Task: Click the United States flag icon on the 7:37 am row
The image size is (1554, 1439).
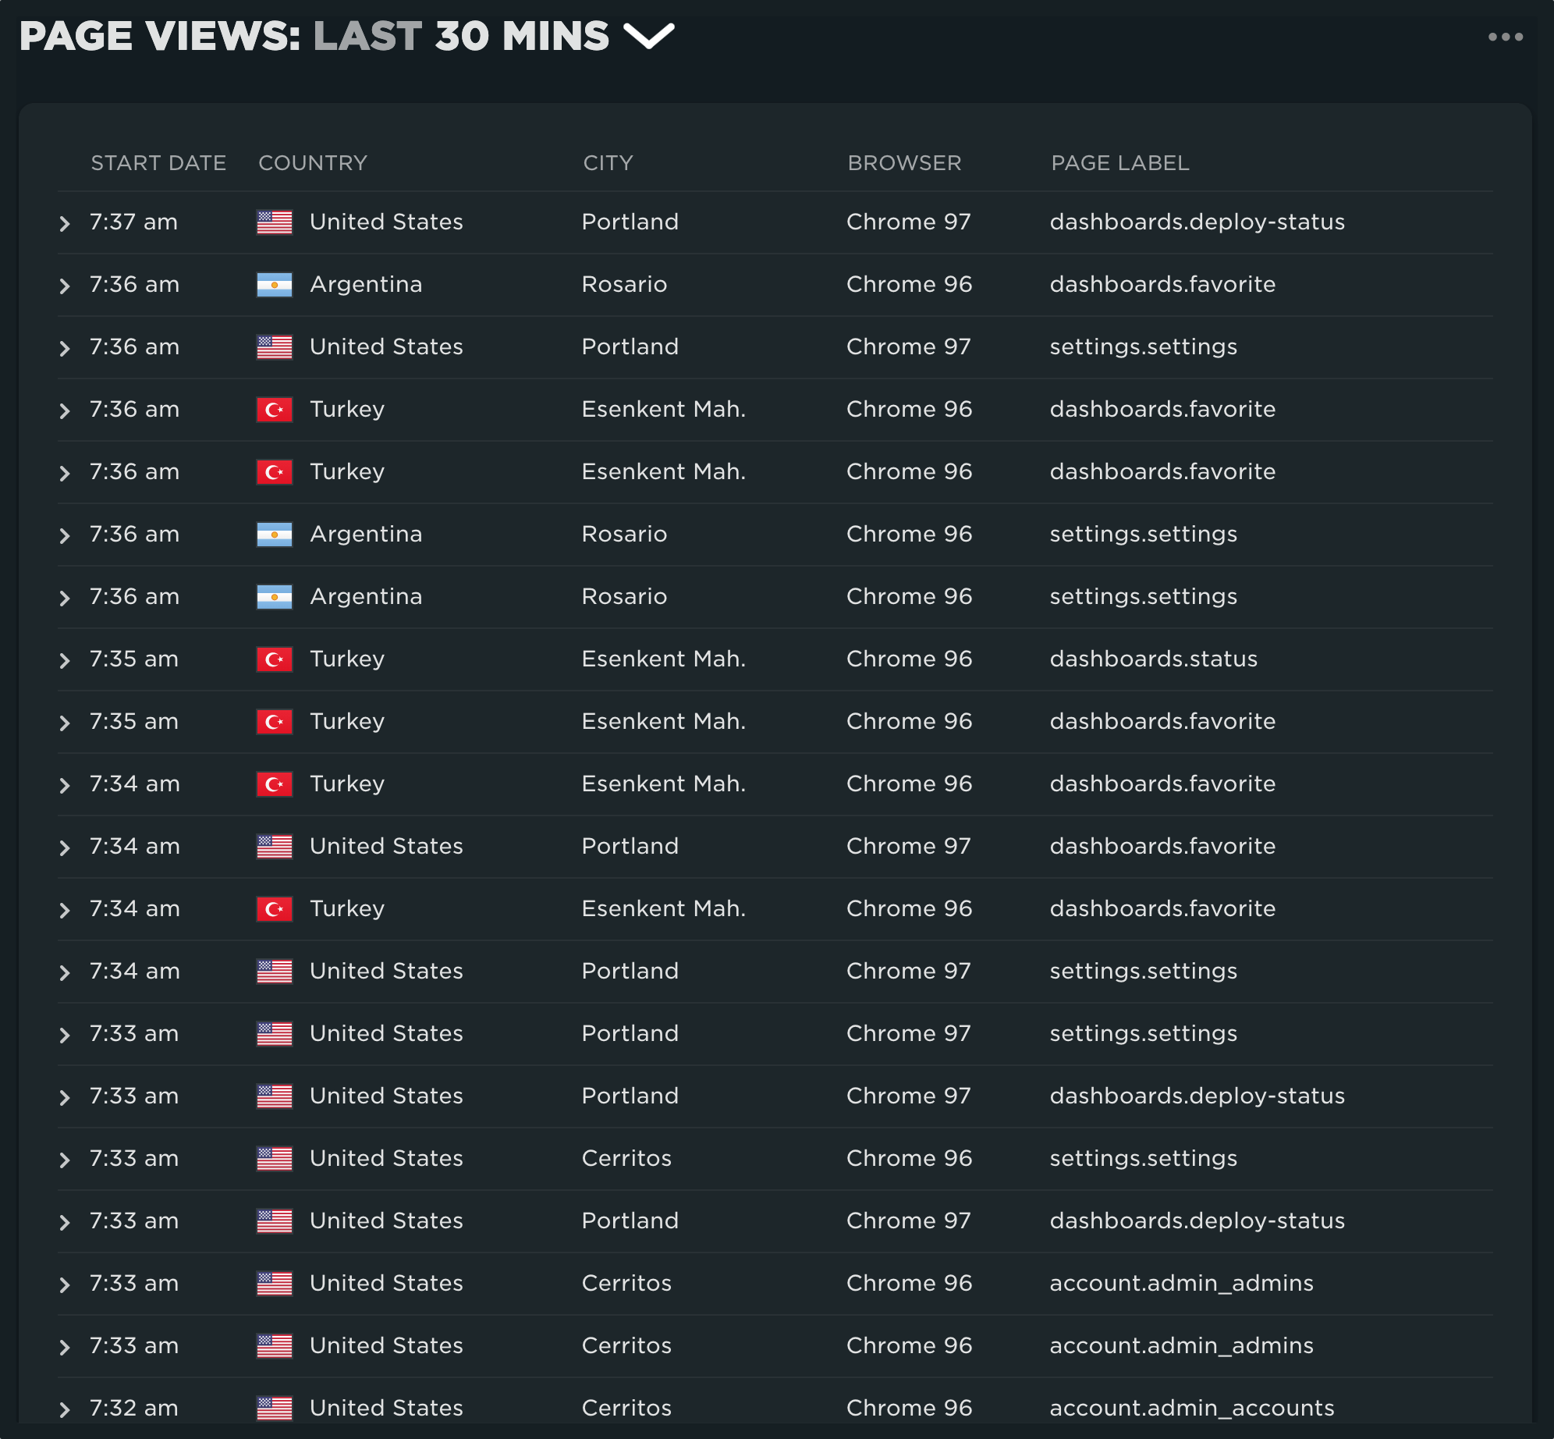Action: [274, 222]
